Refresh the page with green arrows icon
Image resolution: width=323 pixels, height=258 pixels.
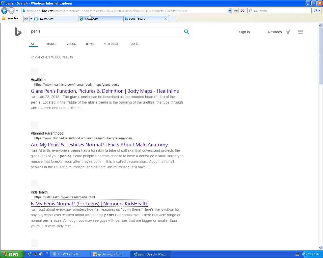[x=236, y=11]
